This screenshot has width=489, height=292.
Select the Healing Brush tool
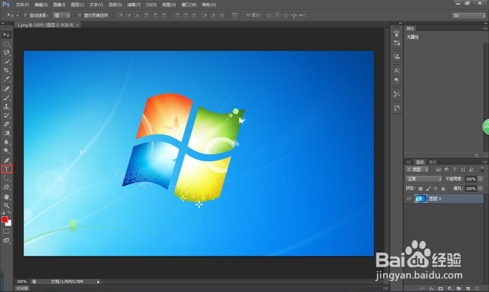[6, 89]
